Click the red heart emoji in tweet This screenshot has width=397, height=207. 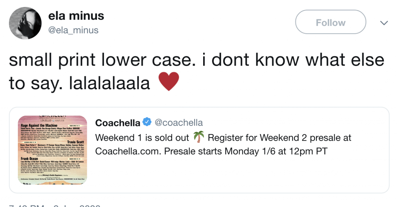coord(169,81)
